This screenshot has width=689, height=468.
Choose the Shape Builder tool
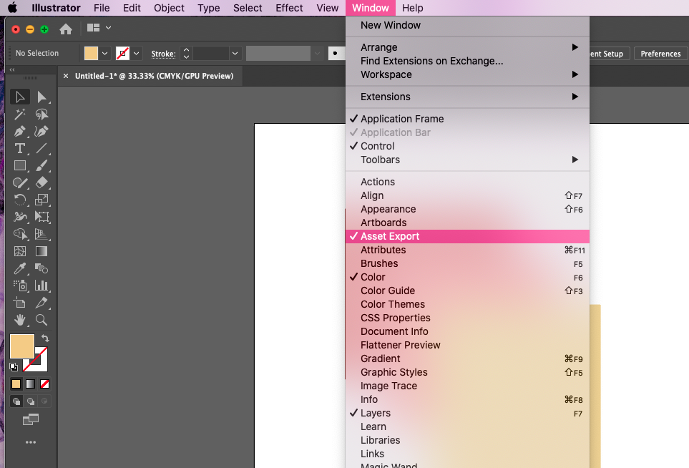coord(20,234)
